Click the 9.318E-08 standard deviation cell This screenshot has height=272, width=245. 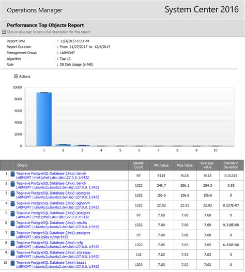[x=231, y=225]
